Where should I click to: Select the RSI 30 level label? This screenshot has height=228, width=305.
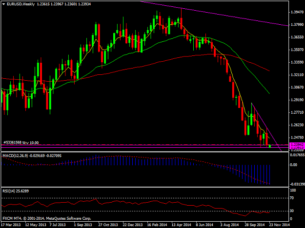point(292,211)
